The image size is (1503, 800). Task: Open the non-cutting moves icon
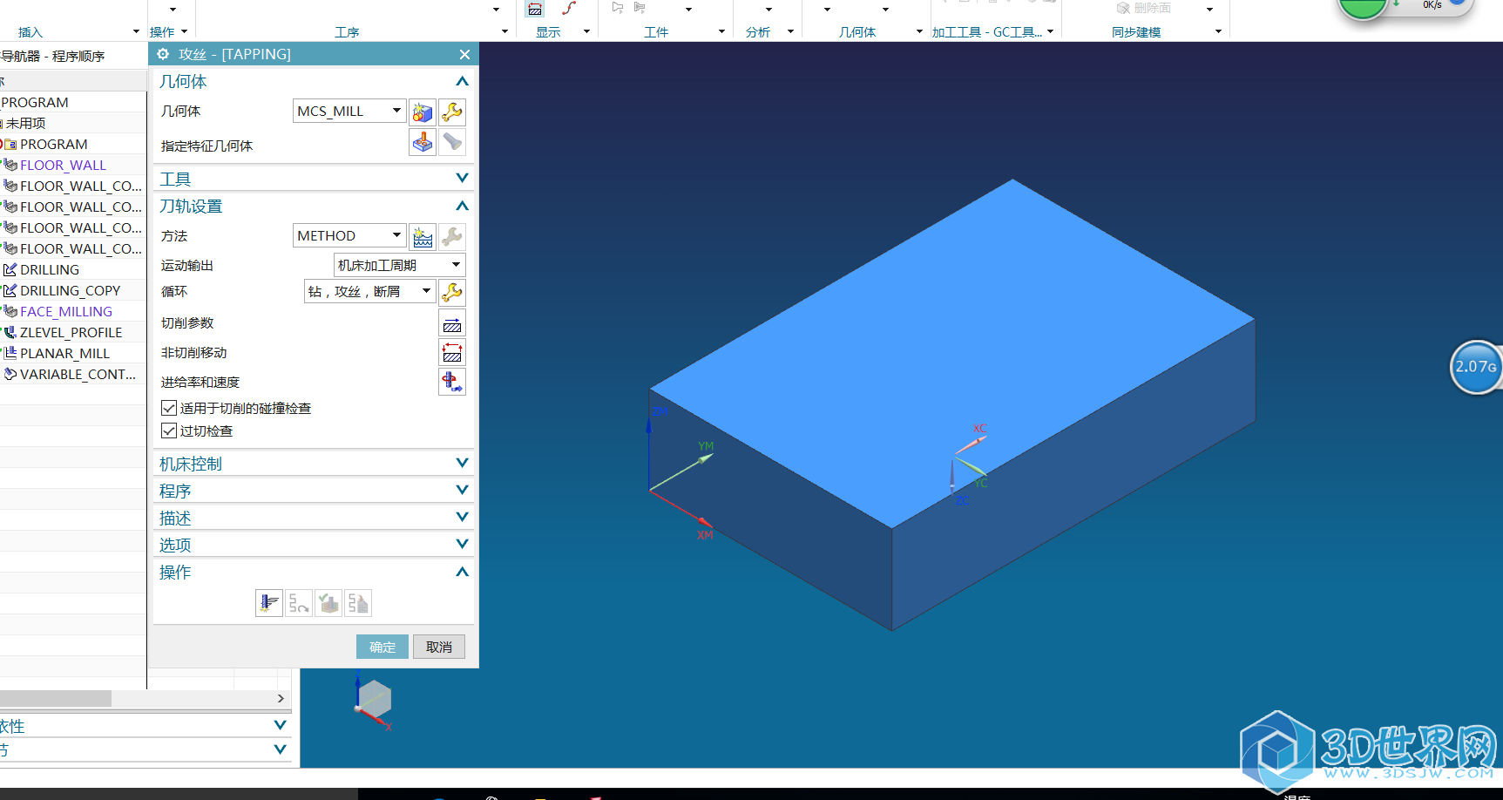[452, 353]
